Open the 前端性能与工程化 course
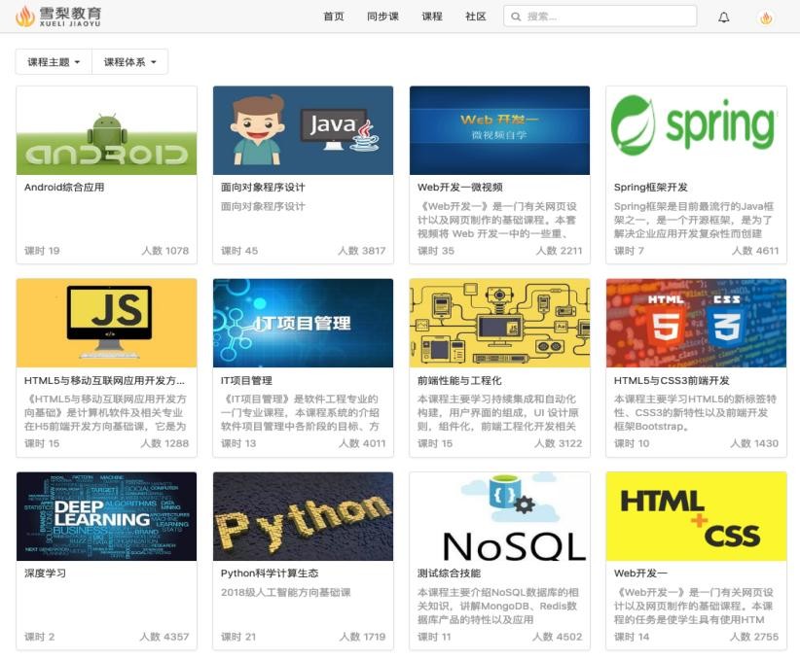 click(x=500, y=325)
